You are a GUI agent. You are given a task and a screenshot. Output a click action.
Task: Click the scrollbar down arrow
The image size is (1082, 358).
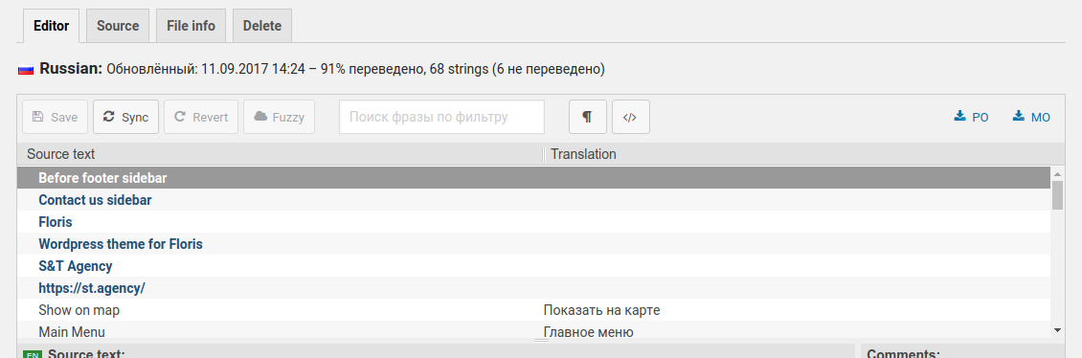pyautogui.click(x=1057, y=331)
